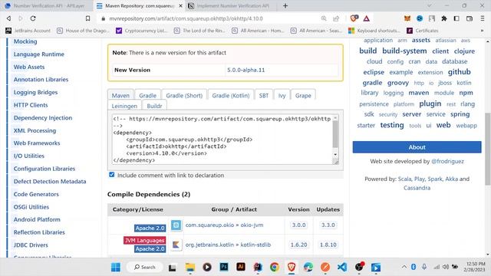The image size is (491, 276).
Task: Click the okio artifact icon
Action: pyautogui.click(x=176, y=225)
